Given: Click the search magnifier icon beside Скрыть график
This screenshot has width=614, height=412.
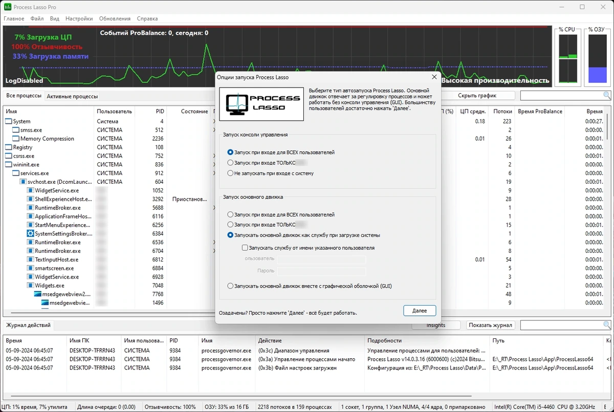Looking at the screenshot, I should [606, 96].
